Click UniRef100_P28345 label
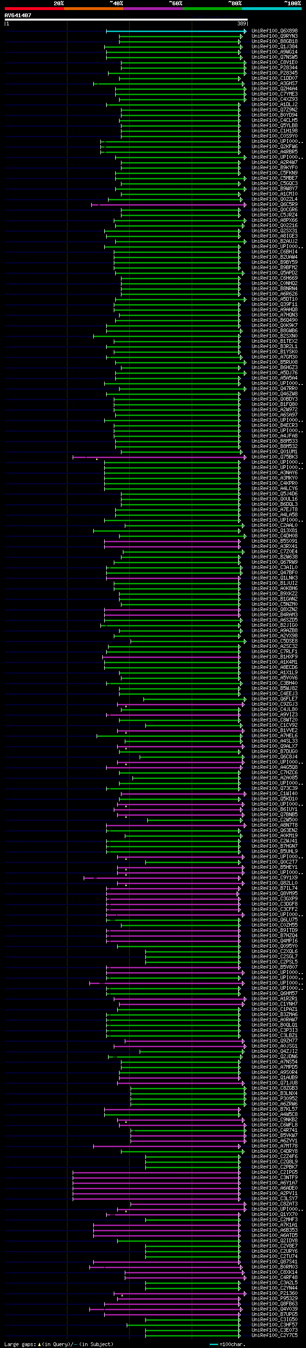This screenshot has width=306, height=1348. point(274,73)
